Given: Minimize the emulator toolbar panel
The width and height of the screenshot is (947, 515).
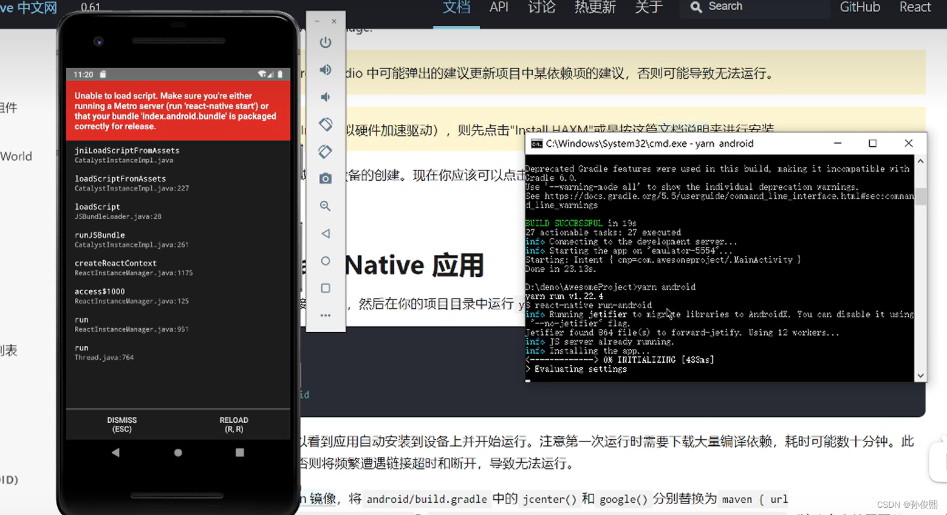Looking at the screenshot, I should [317, 21].
